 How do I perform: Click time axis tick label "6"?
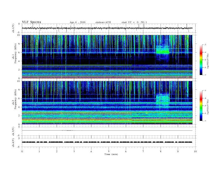[x=126, y=151]
